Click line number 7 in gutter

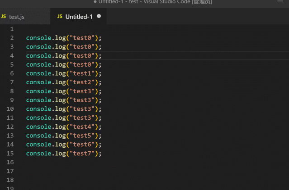(12, 82)
